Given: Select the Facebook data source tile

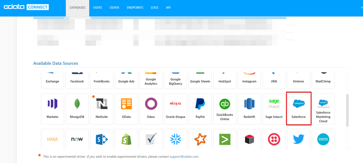Looking at the screenshot, I should click(77, 81).
